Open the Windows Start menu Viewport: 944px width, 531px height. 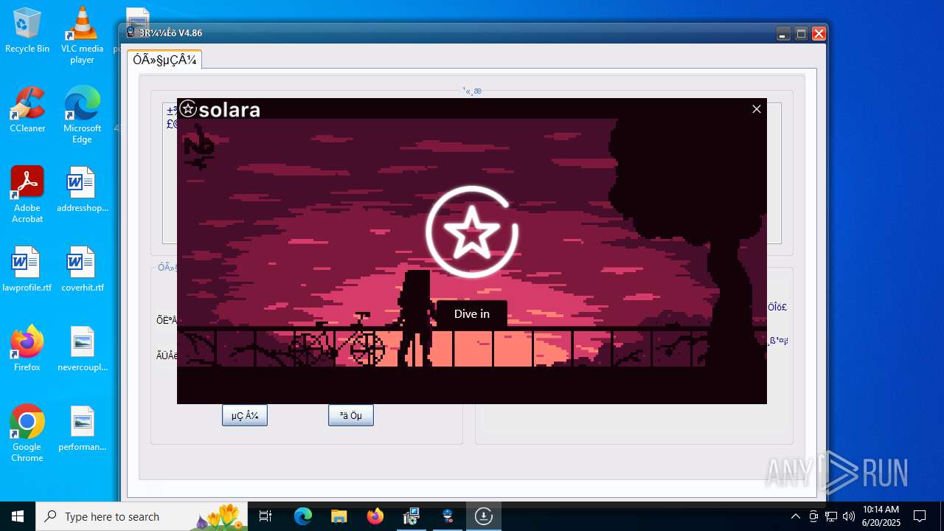[18, 516]
